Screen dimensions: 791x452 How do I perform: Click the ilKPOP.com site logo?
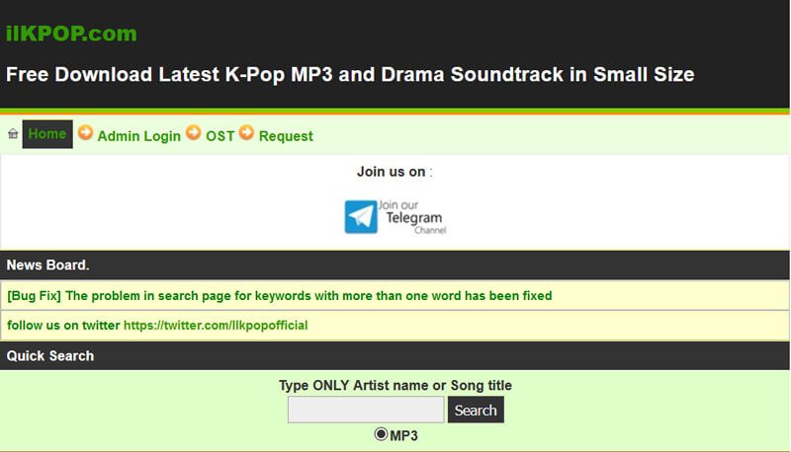(71, 34)
